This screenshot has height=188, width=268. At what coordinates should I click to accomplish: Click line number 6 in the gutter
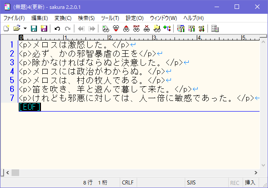tap(12, 89)
